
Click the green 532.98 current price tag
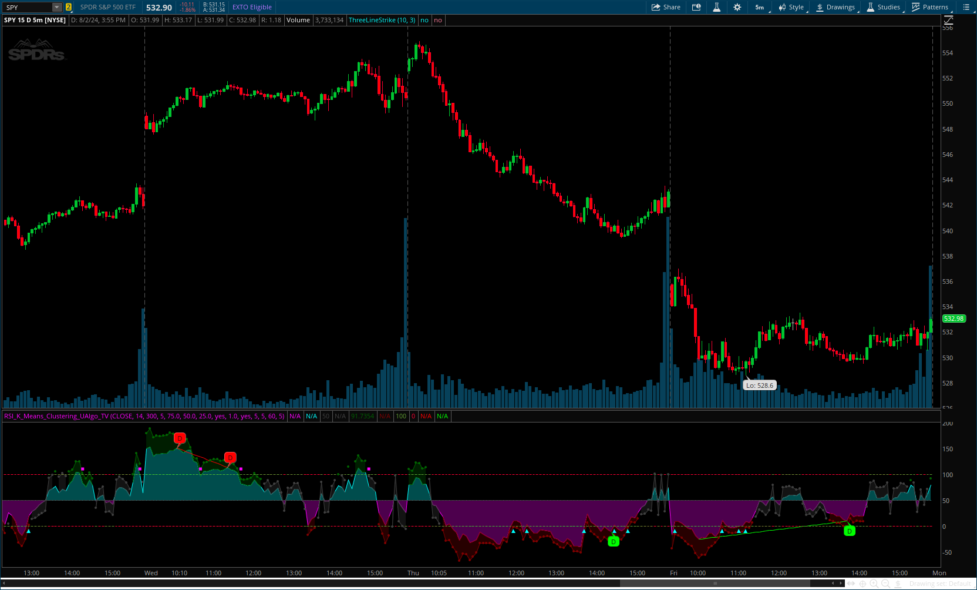[x=954, y=319]
